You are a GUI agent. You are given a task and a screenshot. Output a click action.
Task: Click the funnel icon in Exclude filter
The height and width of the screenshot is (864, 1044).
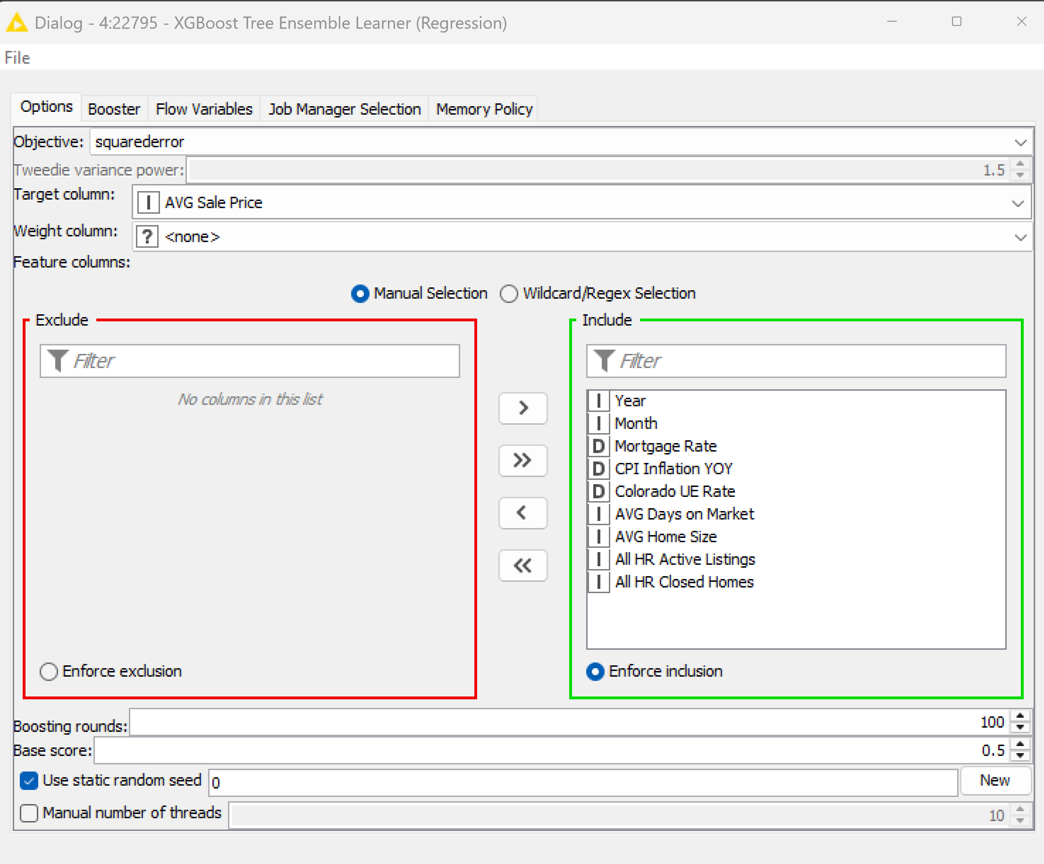[x=58, y=361]
